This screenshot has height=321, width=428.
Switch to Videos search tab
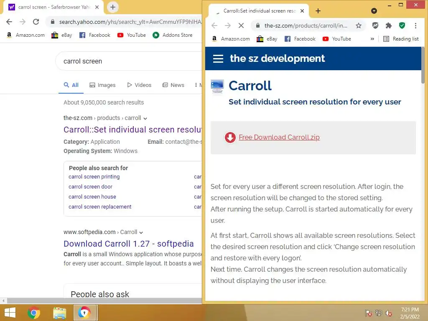point(139,85)
